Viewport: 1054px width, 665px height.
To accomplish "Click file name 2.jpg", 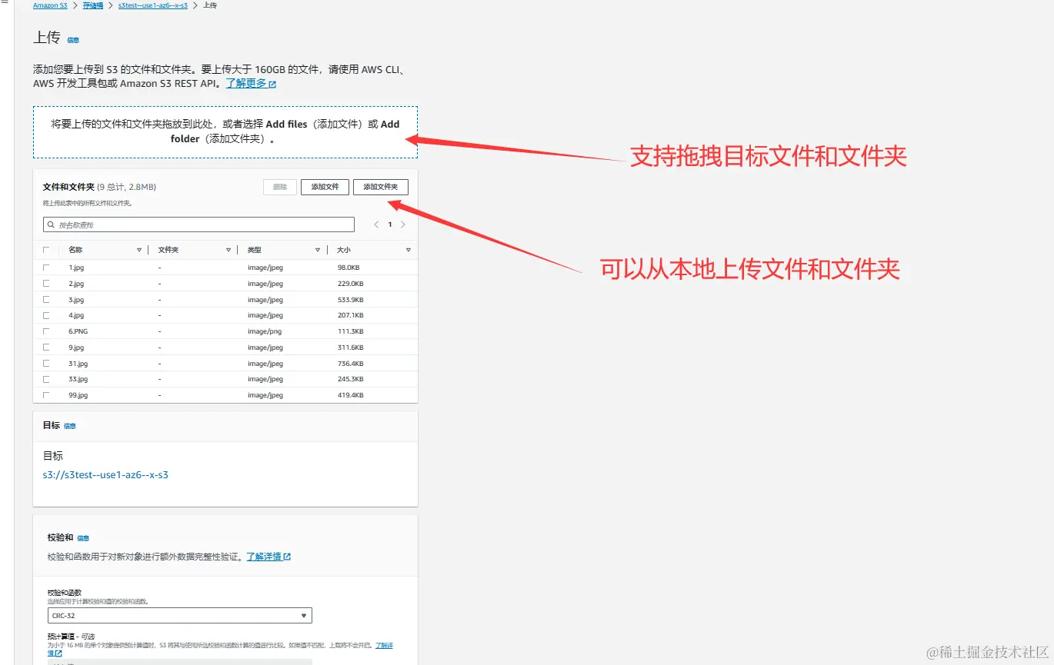I will pos(75,284).
